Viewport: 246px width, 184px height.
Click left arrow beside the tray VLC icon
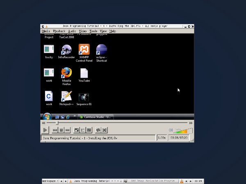coord(186,181)
